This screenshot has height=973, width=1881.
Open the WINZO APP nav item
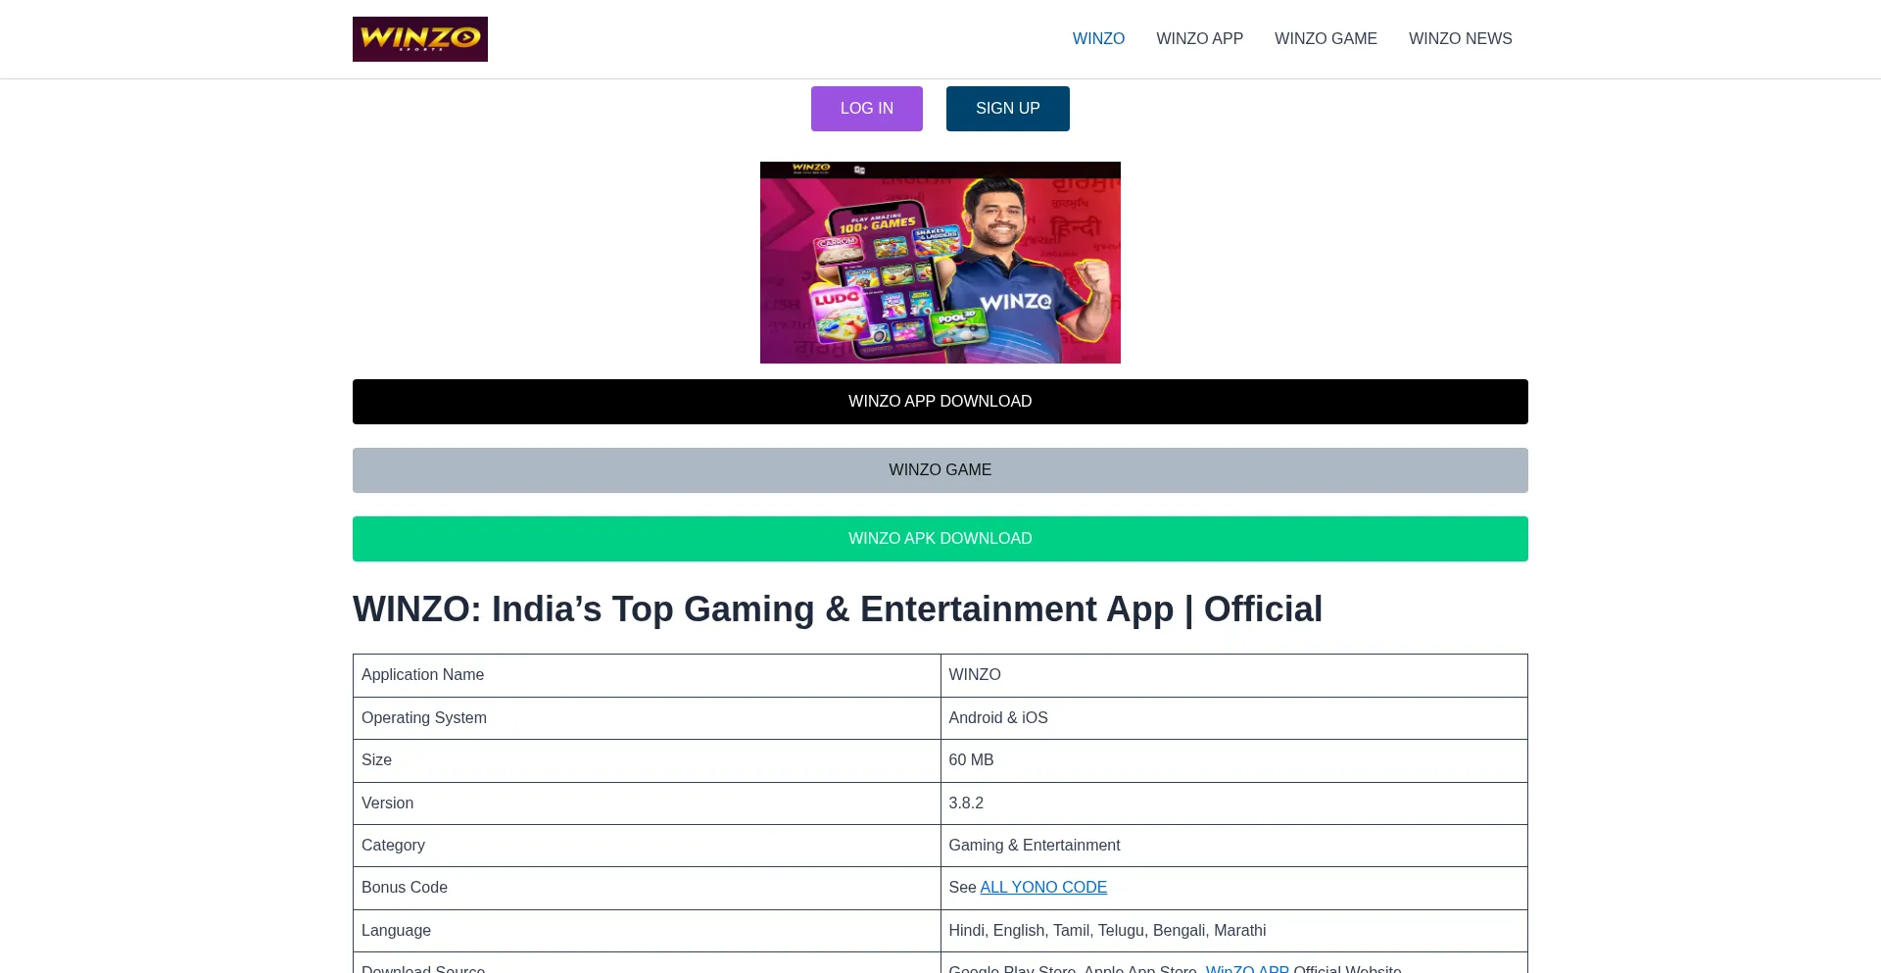(1199, 39)
